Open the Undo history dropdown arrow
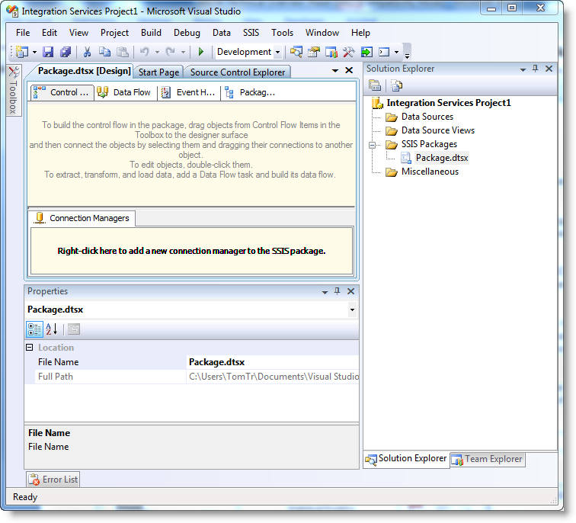The height and width of the screenshot is (523, 576). (x=157, y=52)
